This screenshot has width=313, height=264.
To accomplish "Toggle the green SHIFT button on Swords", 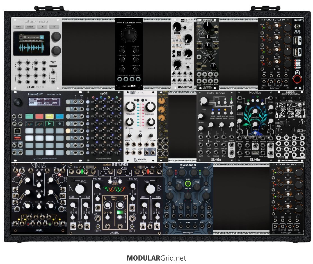I will coord(188,183).
